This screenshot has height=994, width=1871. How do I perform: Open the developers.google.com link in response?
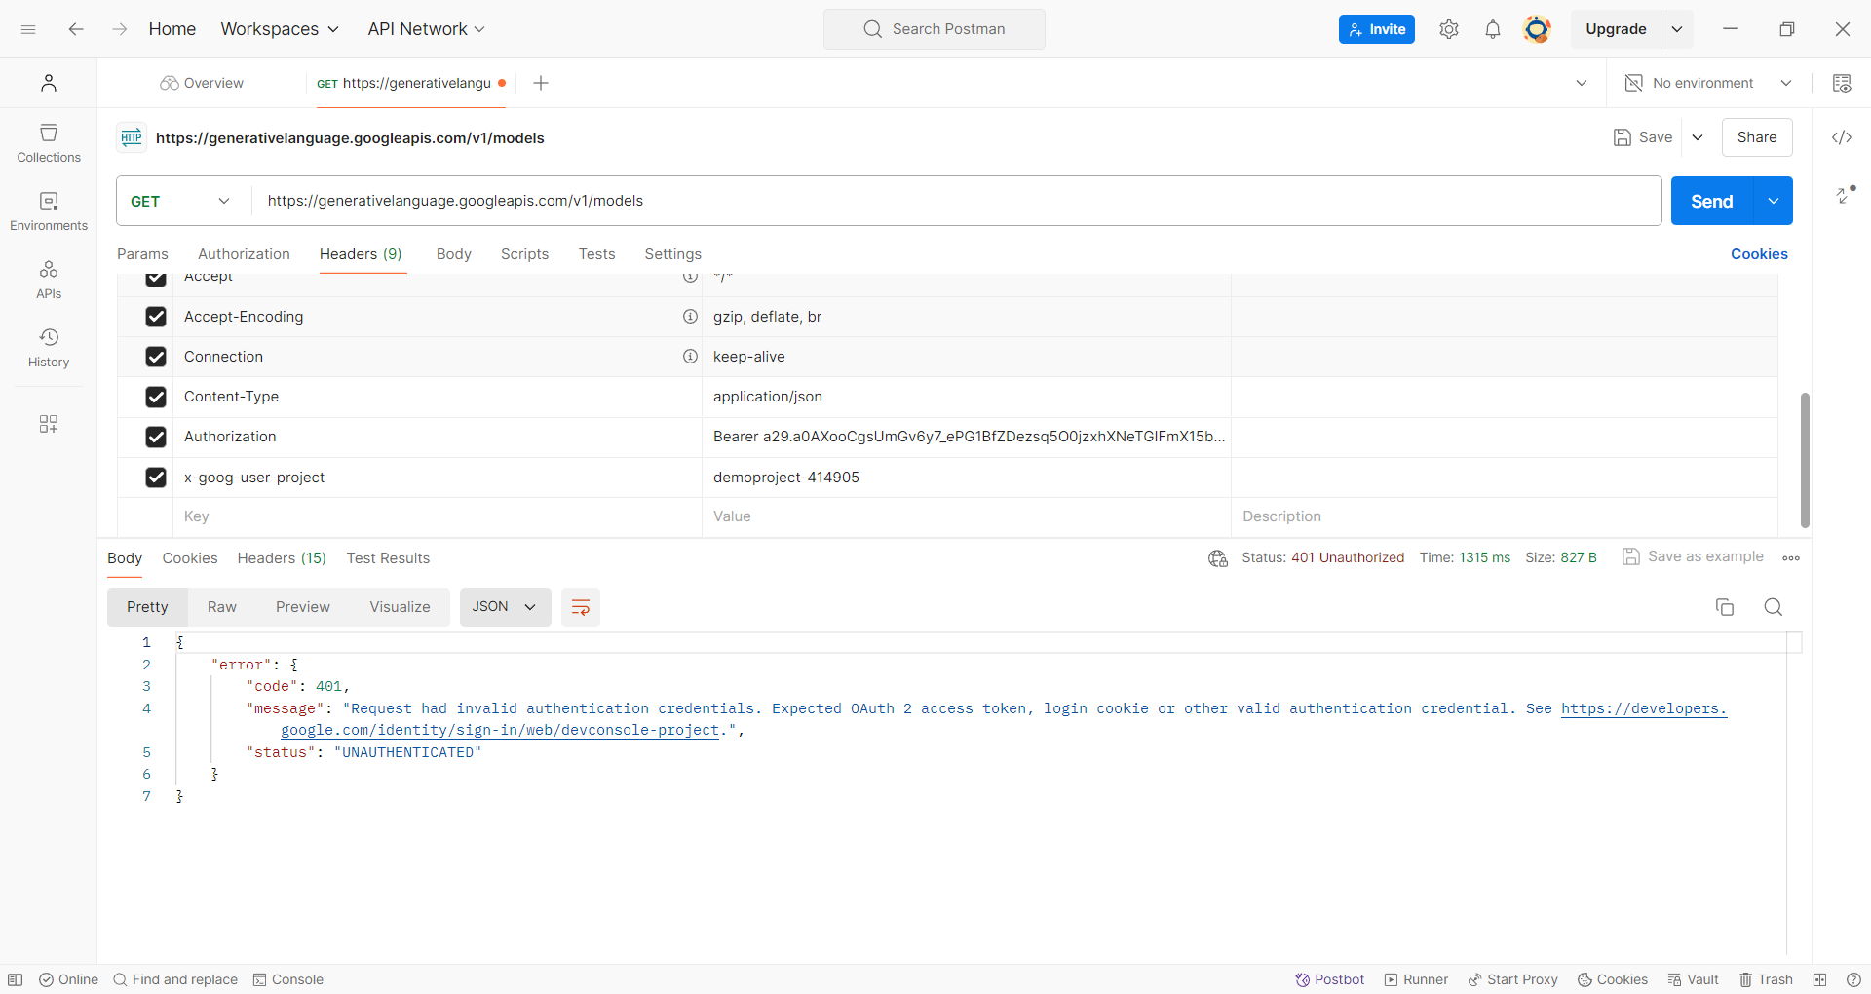coord(1644,709)
